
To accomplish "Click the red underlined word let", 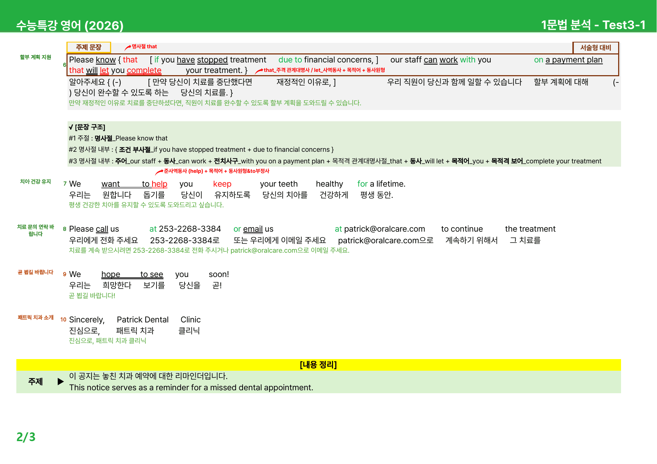I will pyautogui.click(x=104, y=70).
